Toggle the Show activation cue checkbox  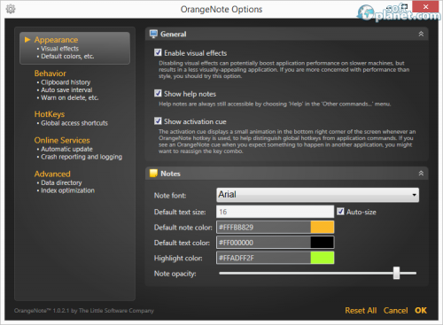click(158, 121)
